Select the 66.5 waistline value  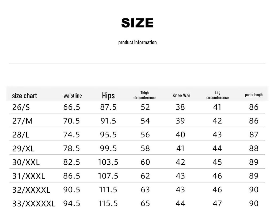[x=72, y=107]
